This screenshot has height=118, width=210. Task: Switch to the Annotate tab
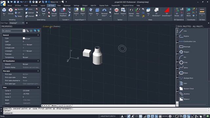coord(34,6)
